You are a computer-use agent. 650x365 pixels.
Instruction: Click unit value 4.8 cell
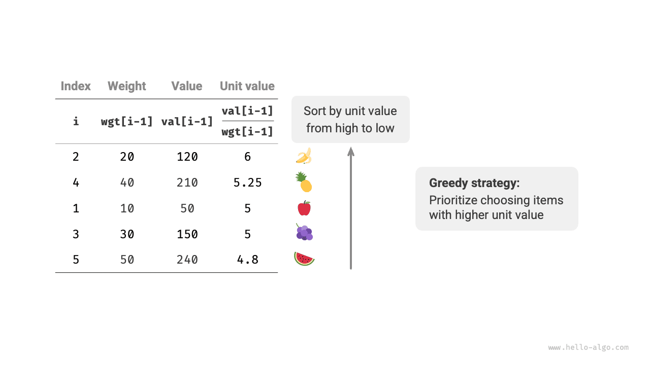pyautogui.click(x=247, y=260)
